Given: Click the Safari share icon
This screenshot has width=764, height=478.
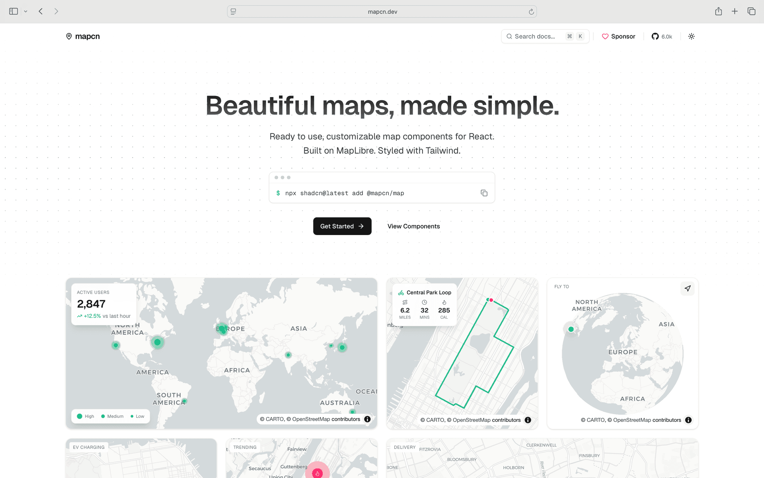Looking at the screenshot, I should coord(718,12).
